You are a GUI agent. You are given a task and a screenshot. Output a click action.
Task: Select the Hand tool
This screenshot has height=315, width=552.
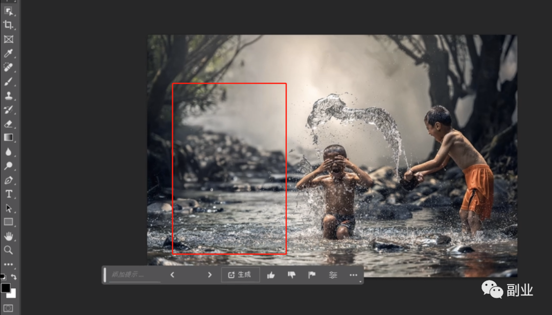coord(8,236)
